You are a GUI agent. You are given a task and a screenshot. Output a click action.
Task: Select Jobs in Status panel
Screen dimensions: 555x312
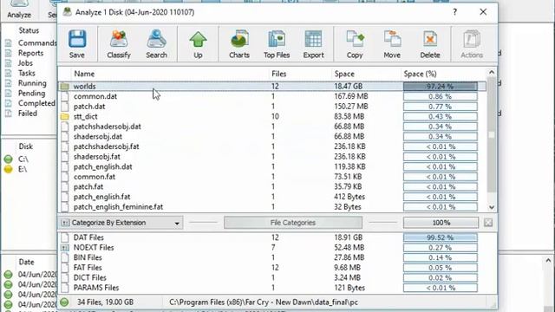pyautogui.click(x=25, y=63)
